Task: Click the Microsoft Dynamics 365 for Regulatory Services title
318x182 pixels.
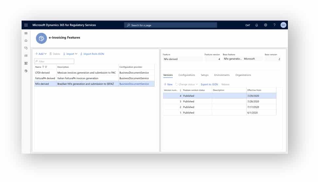Action: (64, 25)
